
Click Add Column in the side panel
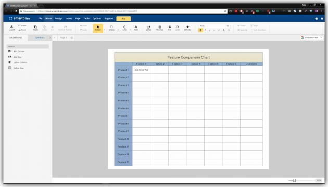(x=17, y=51)
